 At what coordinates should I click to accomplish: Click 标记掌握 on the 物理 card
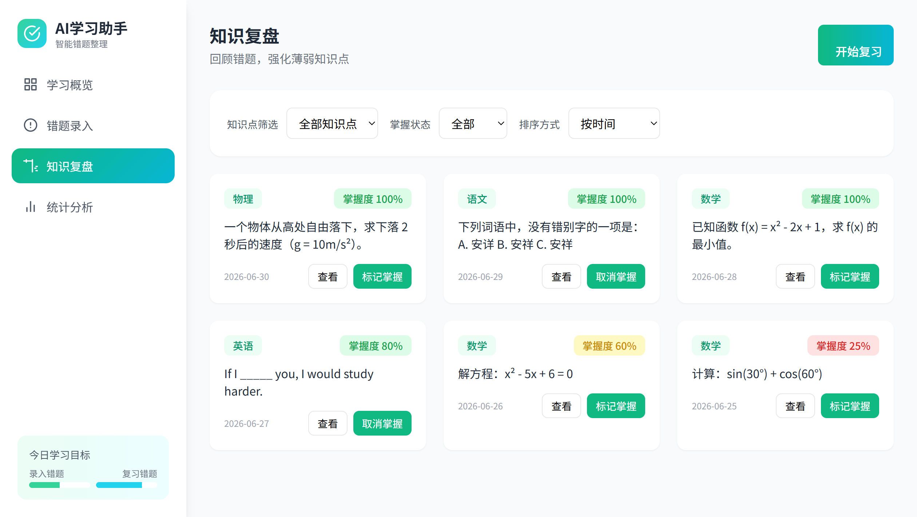[382, 276]
